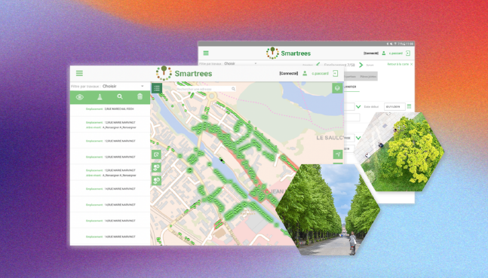488x278 pixels.
Task: Open the 'Filtre par travaux' Choisir dropdown
Action: 123,86
